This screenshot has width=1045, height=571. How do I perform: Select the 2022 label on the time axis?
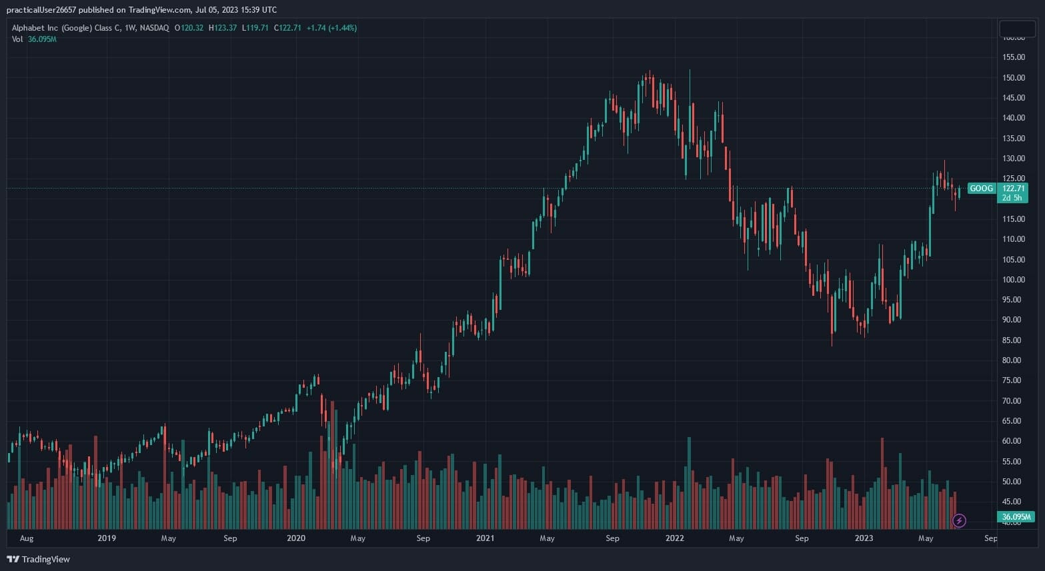click(x=674, y=538)
